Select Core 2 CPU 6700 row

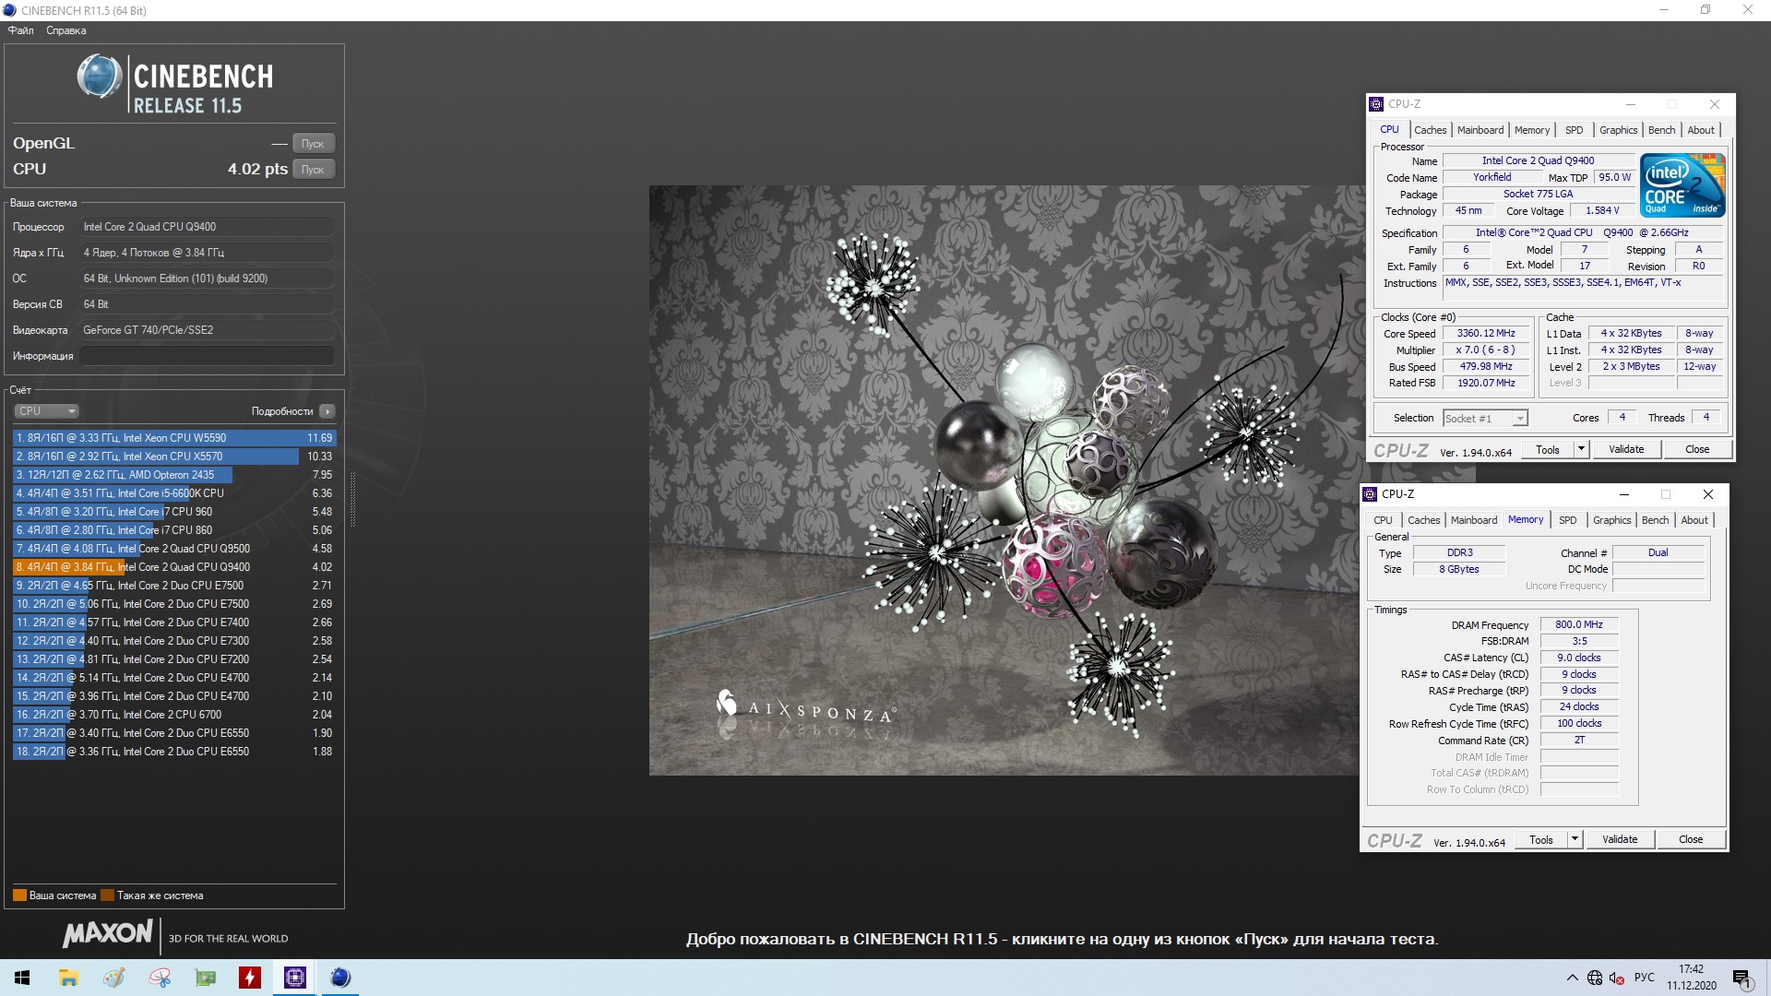(174, 715)
